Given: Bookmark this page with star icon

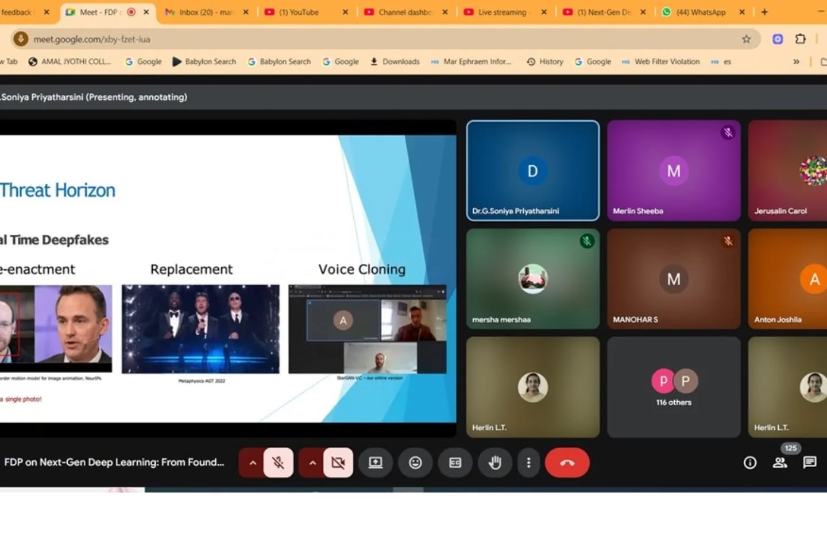Looking at the screenshot, I should point(746,39).
